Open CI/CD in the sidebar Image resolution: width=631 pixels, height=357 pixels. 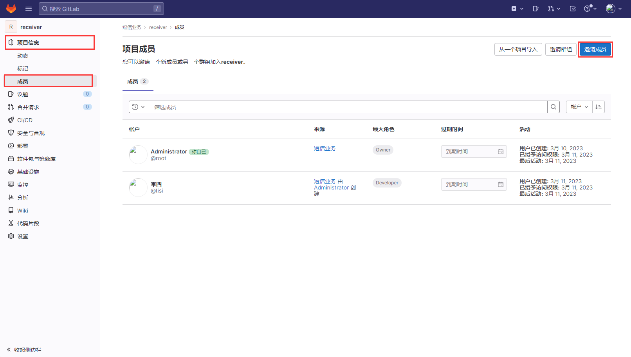[x=25, y=120]
